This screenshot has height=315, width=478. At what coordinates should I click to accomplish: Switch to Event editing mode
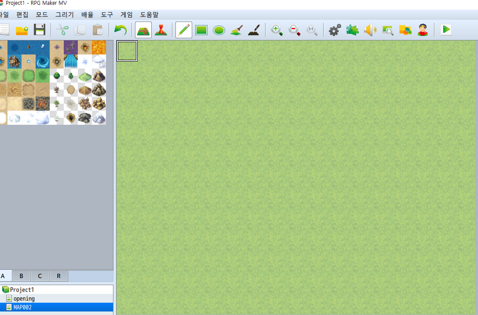pyautogui.click(x=161, y=30)
